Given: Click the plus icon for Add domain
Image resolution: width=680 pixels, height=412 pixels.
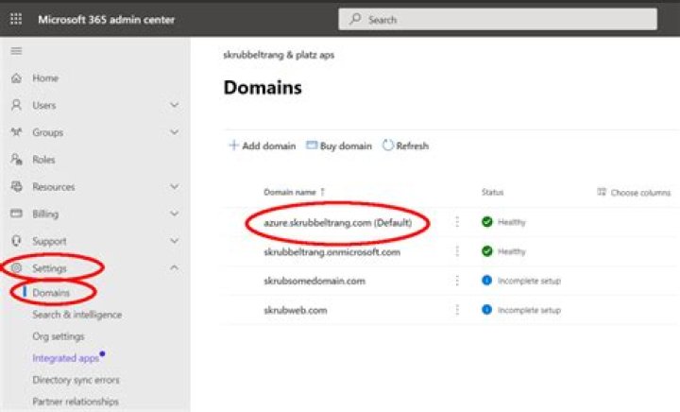Looking at the screenshot, I should coord(234,146).
